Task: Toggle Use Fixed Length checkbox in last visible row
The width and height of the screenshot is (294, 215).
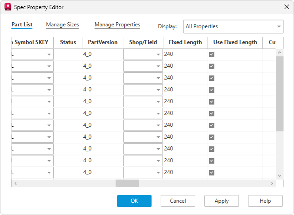Action: coord(212,173)
